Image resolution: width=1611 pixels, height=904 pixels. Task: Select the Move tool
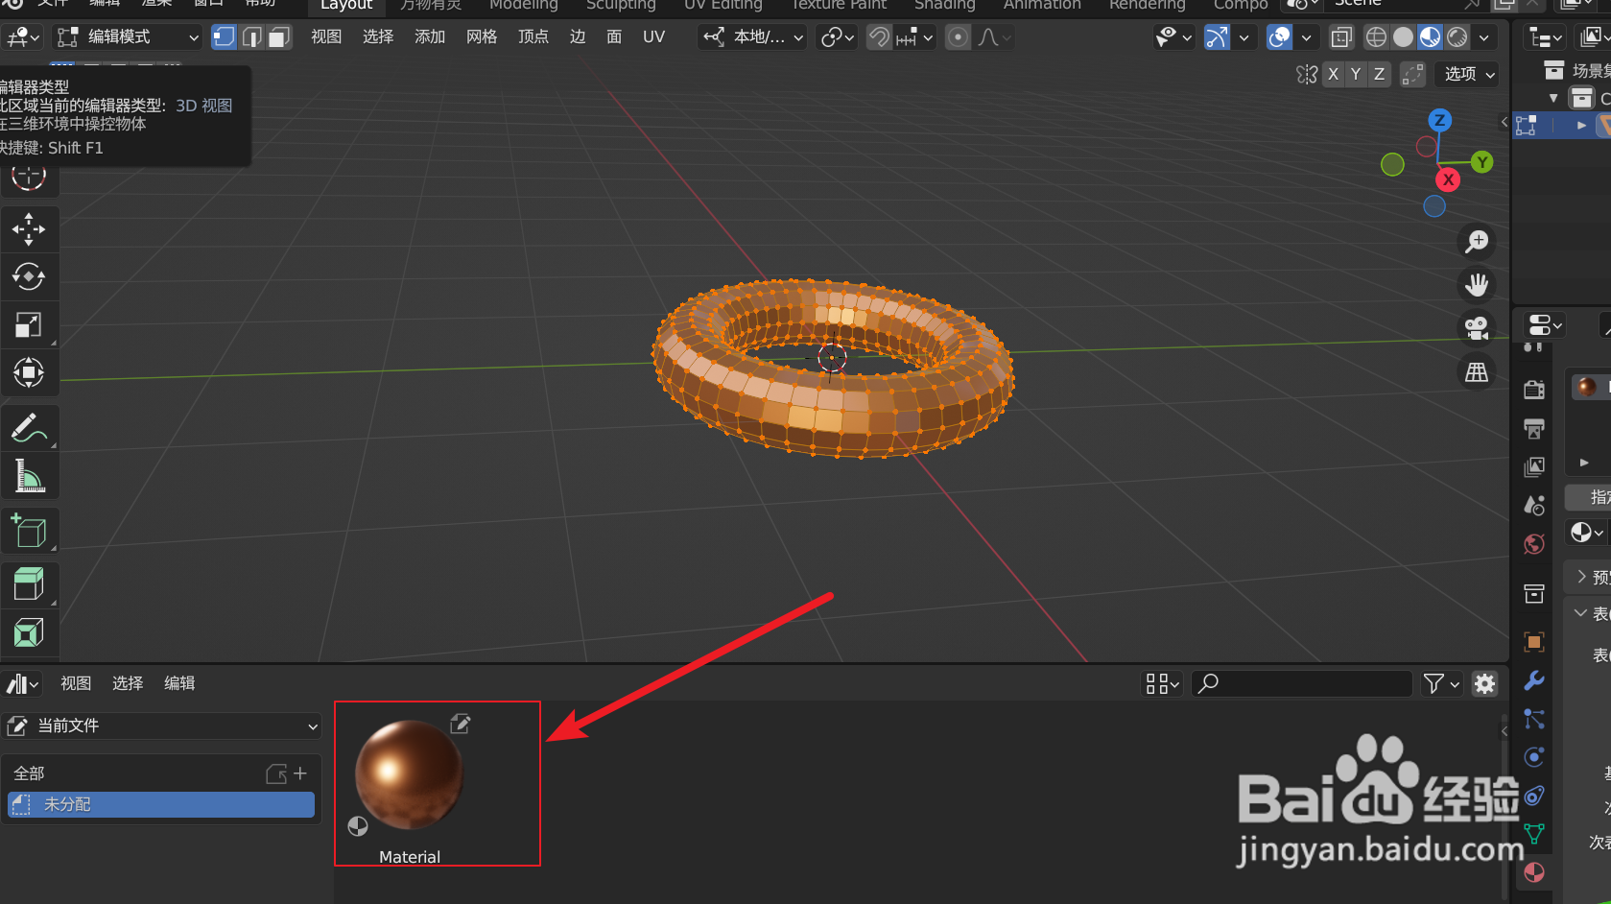(x=30, y=228)
